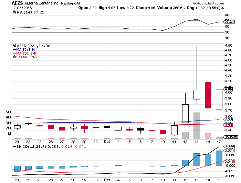Image resolution: width=241 pixels, height=183 pixels.
Task: Click the Nasdaq GM exchange label
Action: coord(70,3)
